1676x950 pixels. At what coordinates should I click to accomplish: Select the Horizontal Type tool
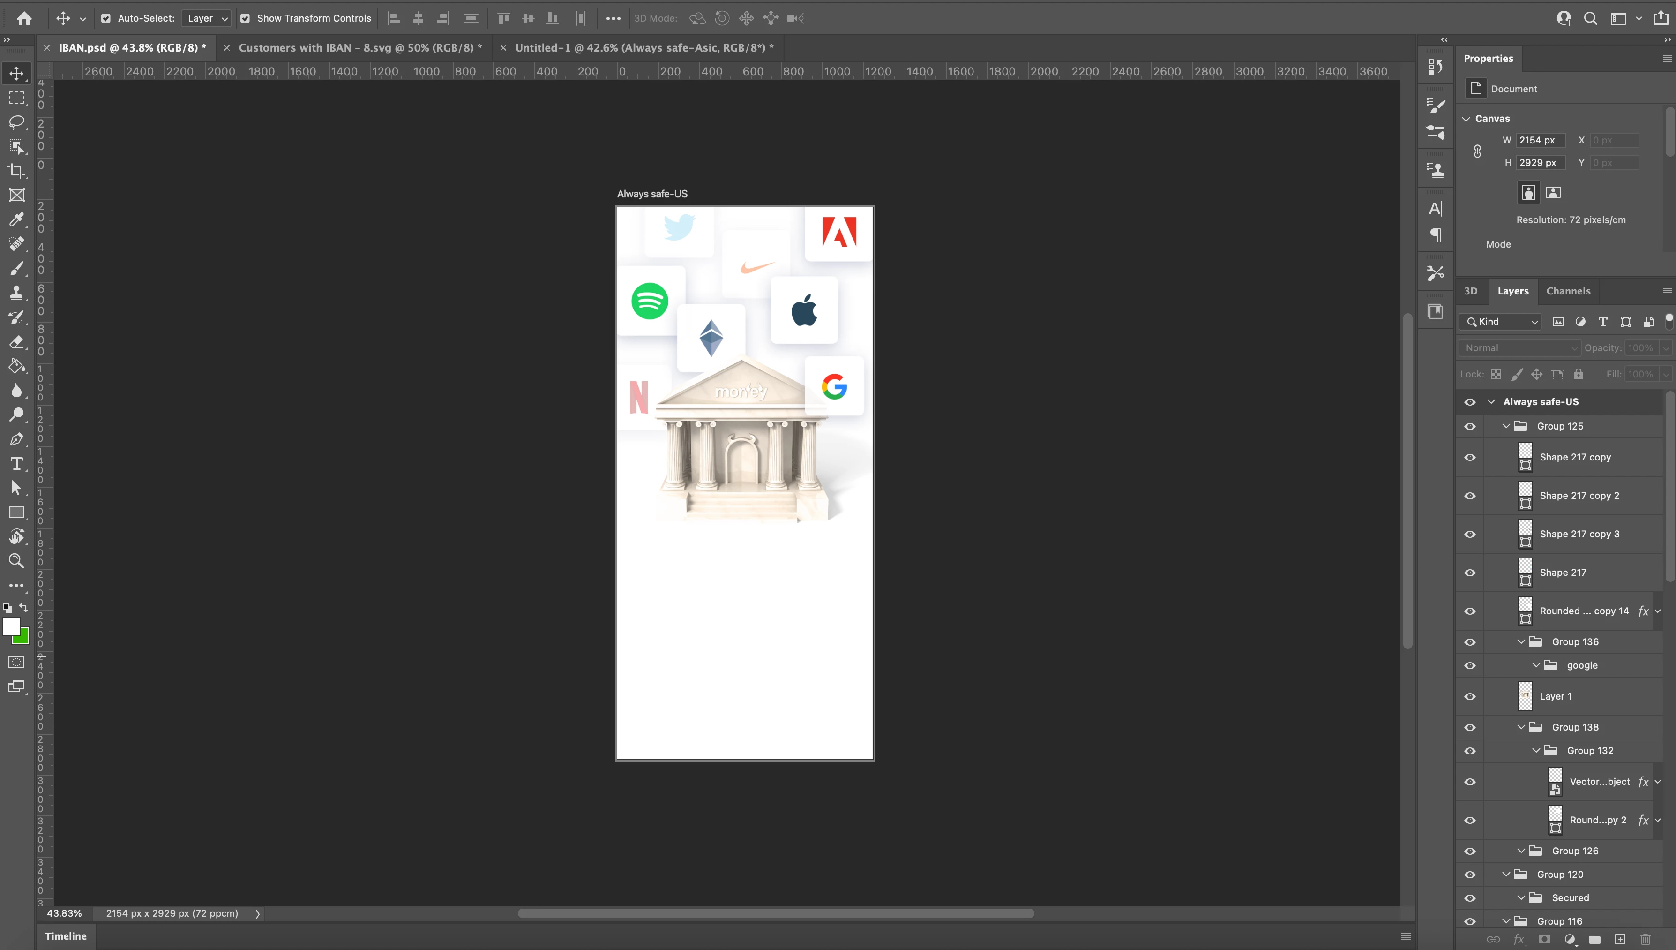point(16,464)
